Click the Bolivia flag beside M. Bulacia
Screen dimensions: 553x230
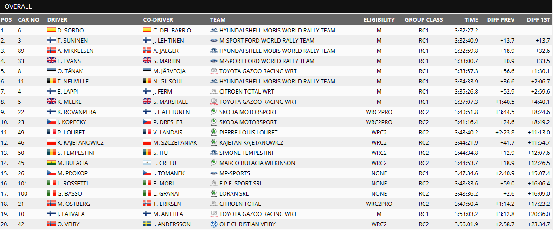coord(51,163)
